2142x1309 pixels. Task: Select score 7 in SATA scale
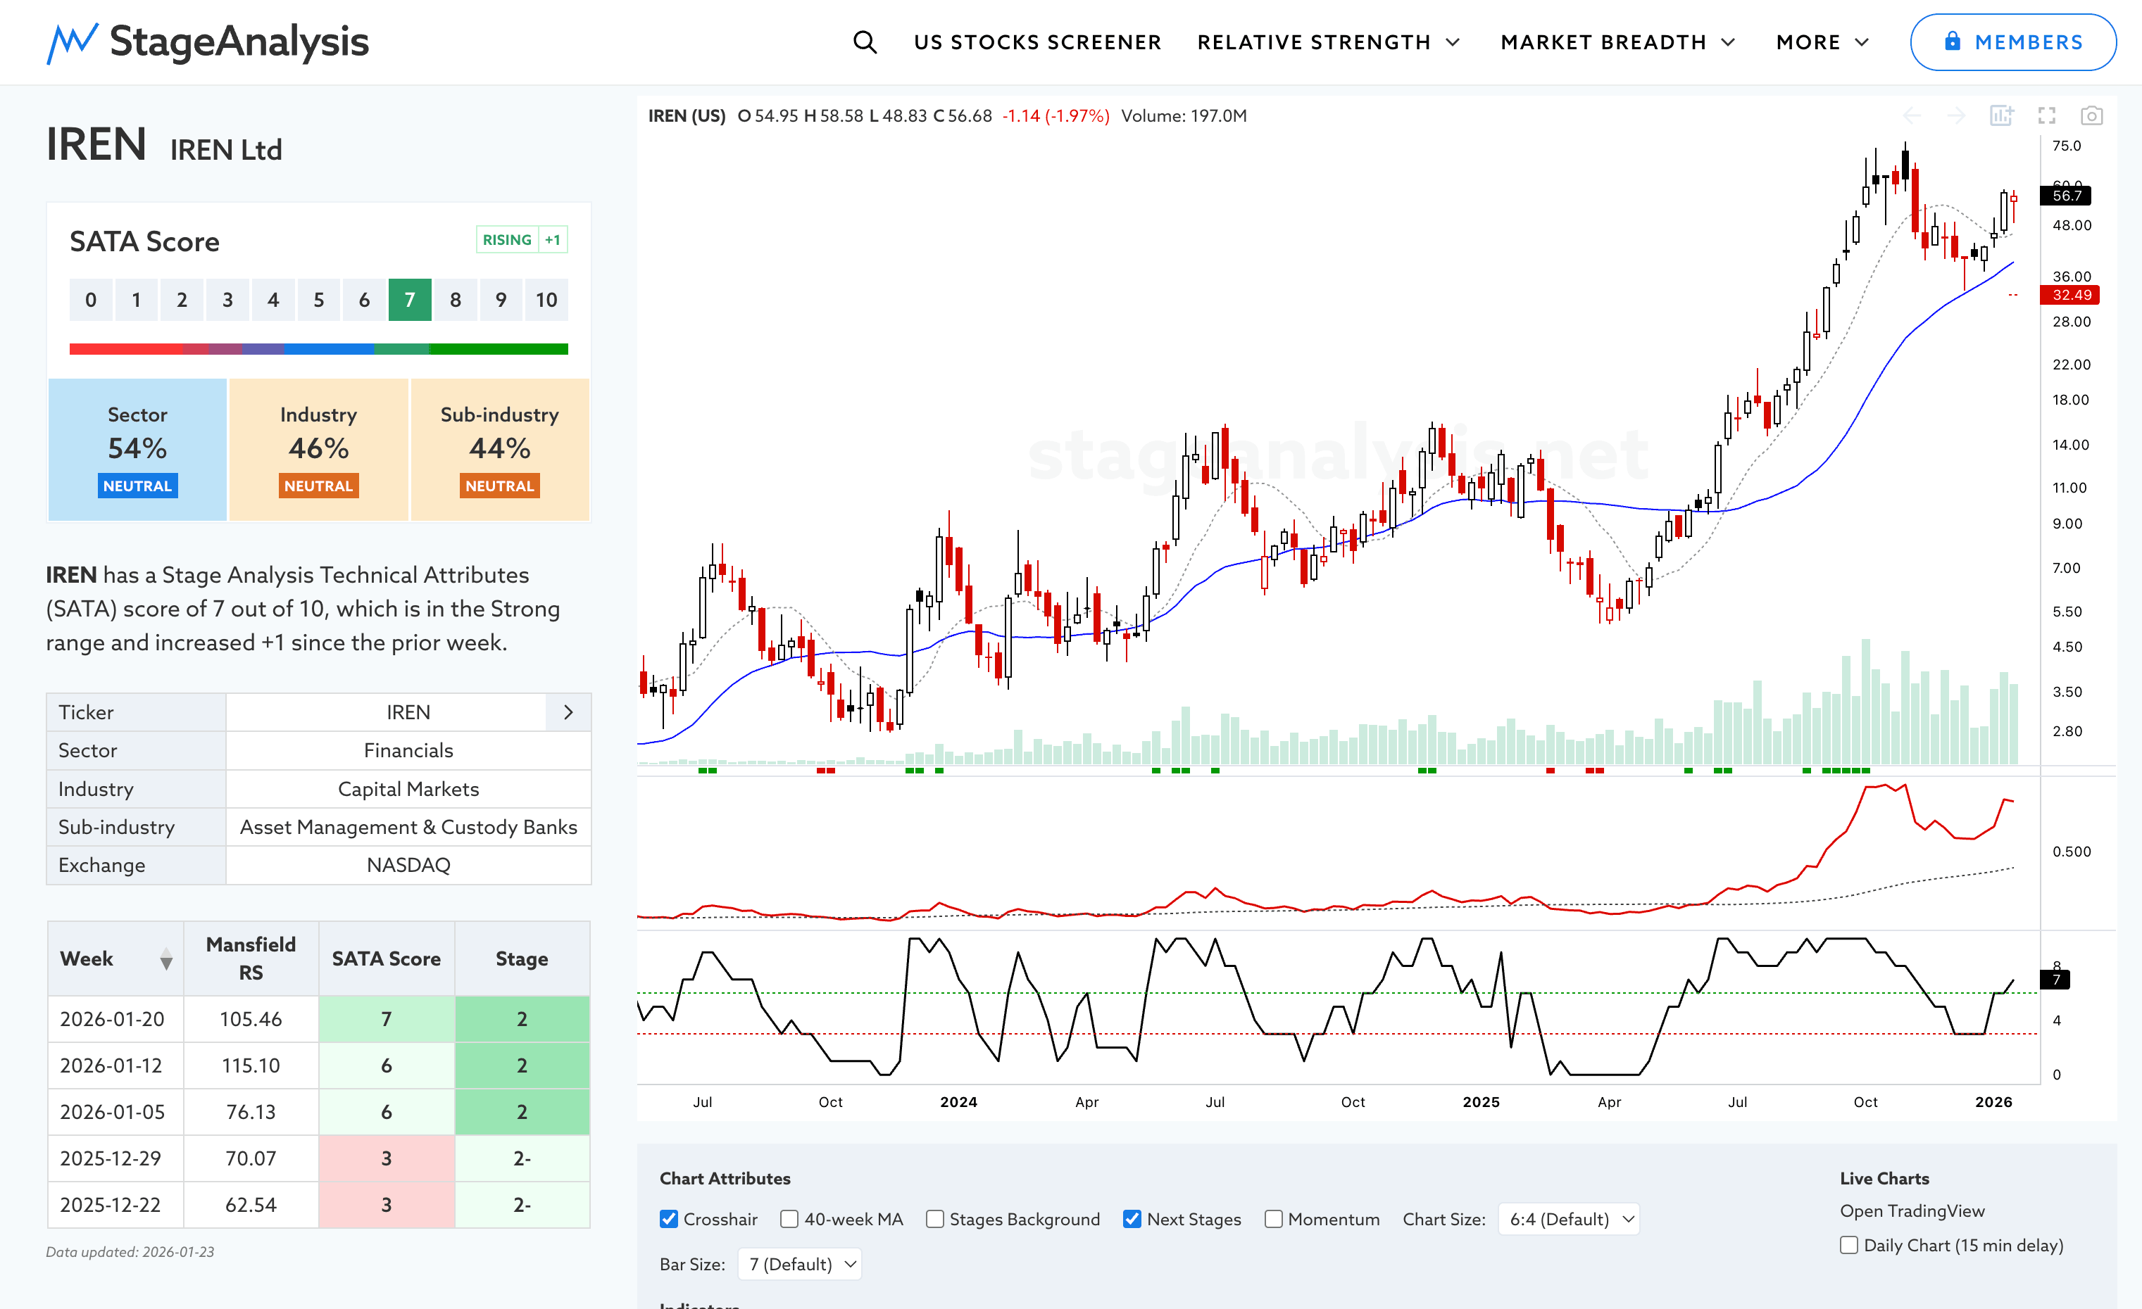point(409,300)
